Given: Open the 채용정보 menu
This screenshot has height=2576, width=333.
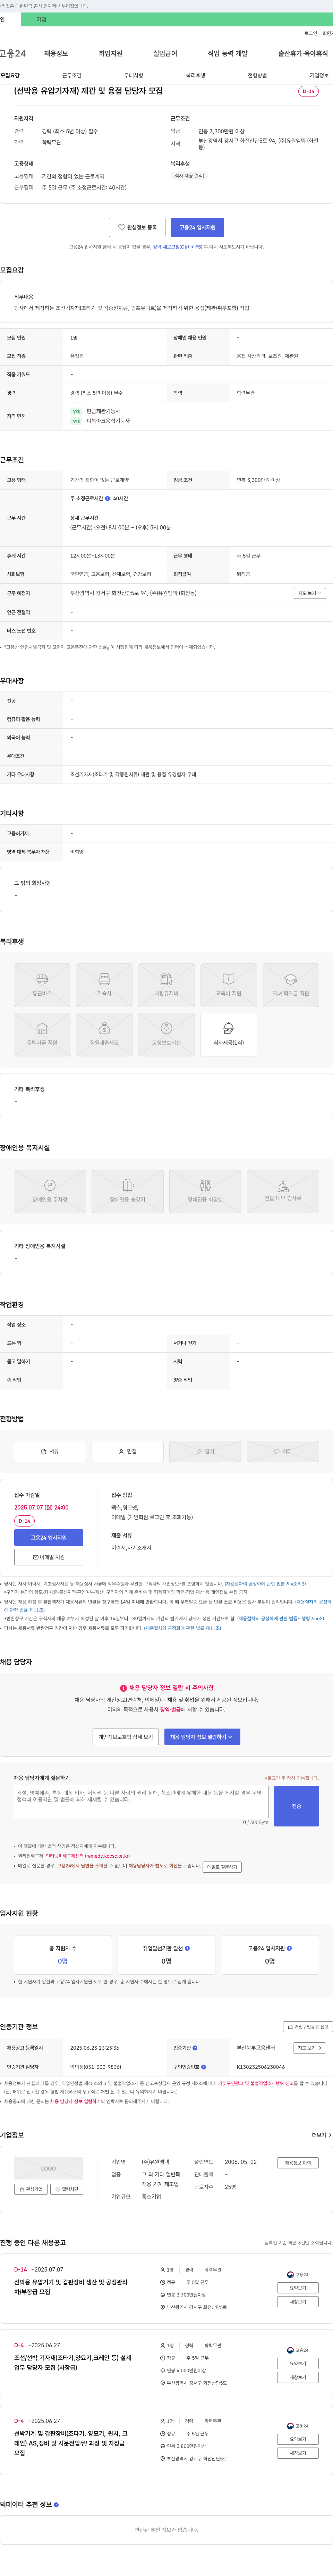Looking at the screenshot, I should click(x=56, y=53).
